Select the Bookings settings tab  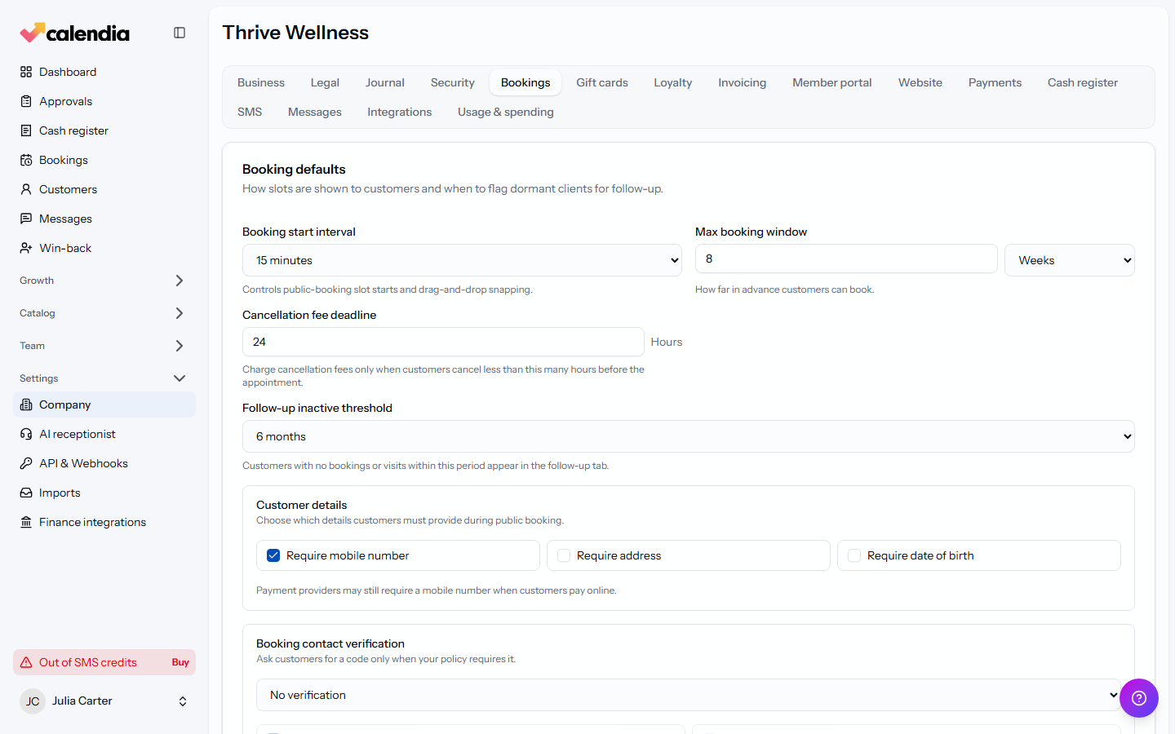pos(525,82)
